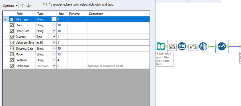
Task: Select the Quantity field name cell
Action: (25, 37)
